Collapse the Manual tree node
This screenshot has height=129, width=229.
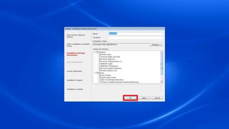pyautogui.click(x=95, y=73)
